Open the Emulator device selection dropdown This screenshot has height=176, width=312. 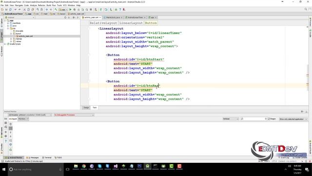coord(30,115)
